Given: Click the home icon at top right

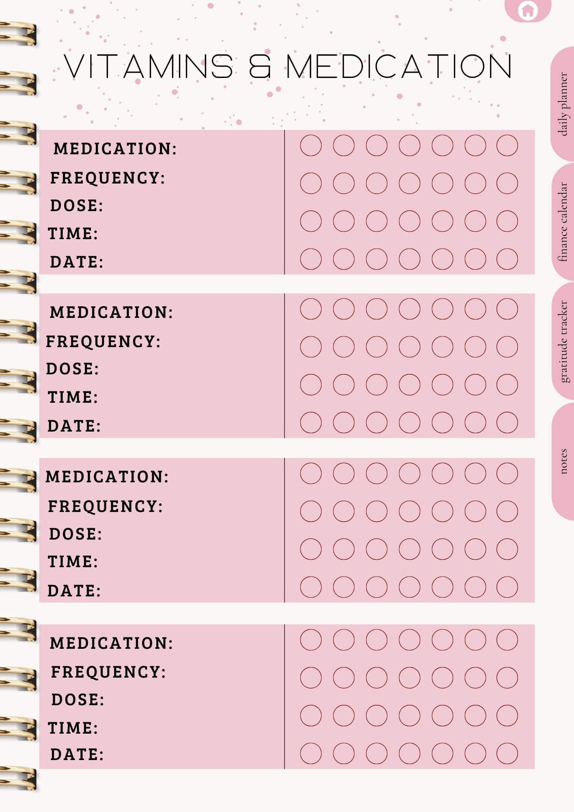Looking at the screenshot, I should [x=527, y=10].
